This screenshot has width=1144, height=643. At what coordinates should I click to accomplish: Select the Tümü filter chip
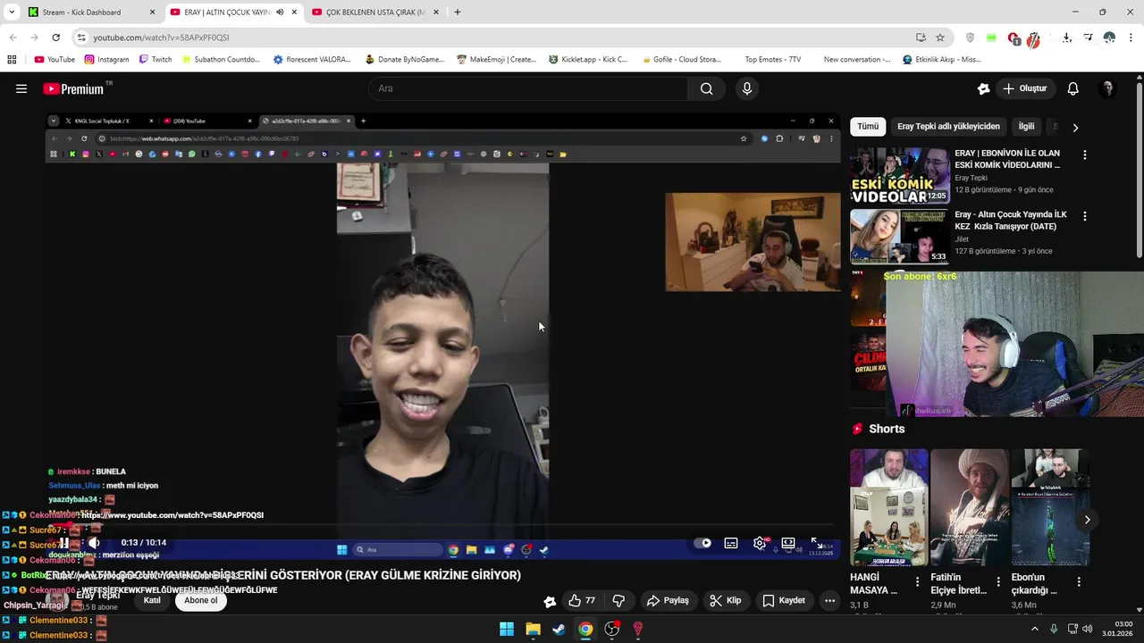pos(868,127)
